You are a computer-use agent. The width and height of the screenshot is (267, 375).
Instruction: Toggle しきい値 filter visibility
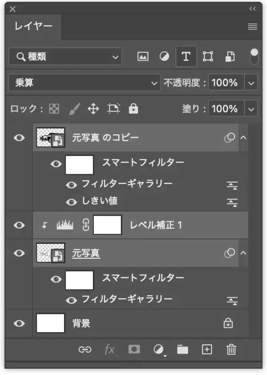click(x=71, y=202)
